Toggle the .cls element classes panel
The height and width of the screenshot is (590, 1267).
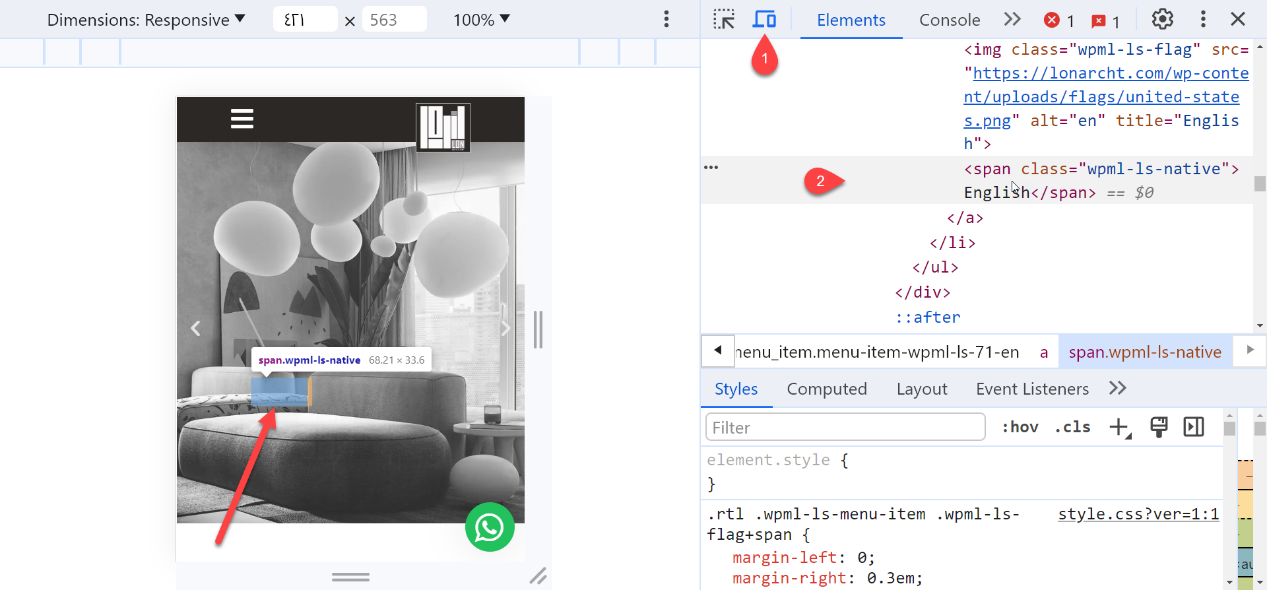(x=1072, y=427)
